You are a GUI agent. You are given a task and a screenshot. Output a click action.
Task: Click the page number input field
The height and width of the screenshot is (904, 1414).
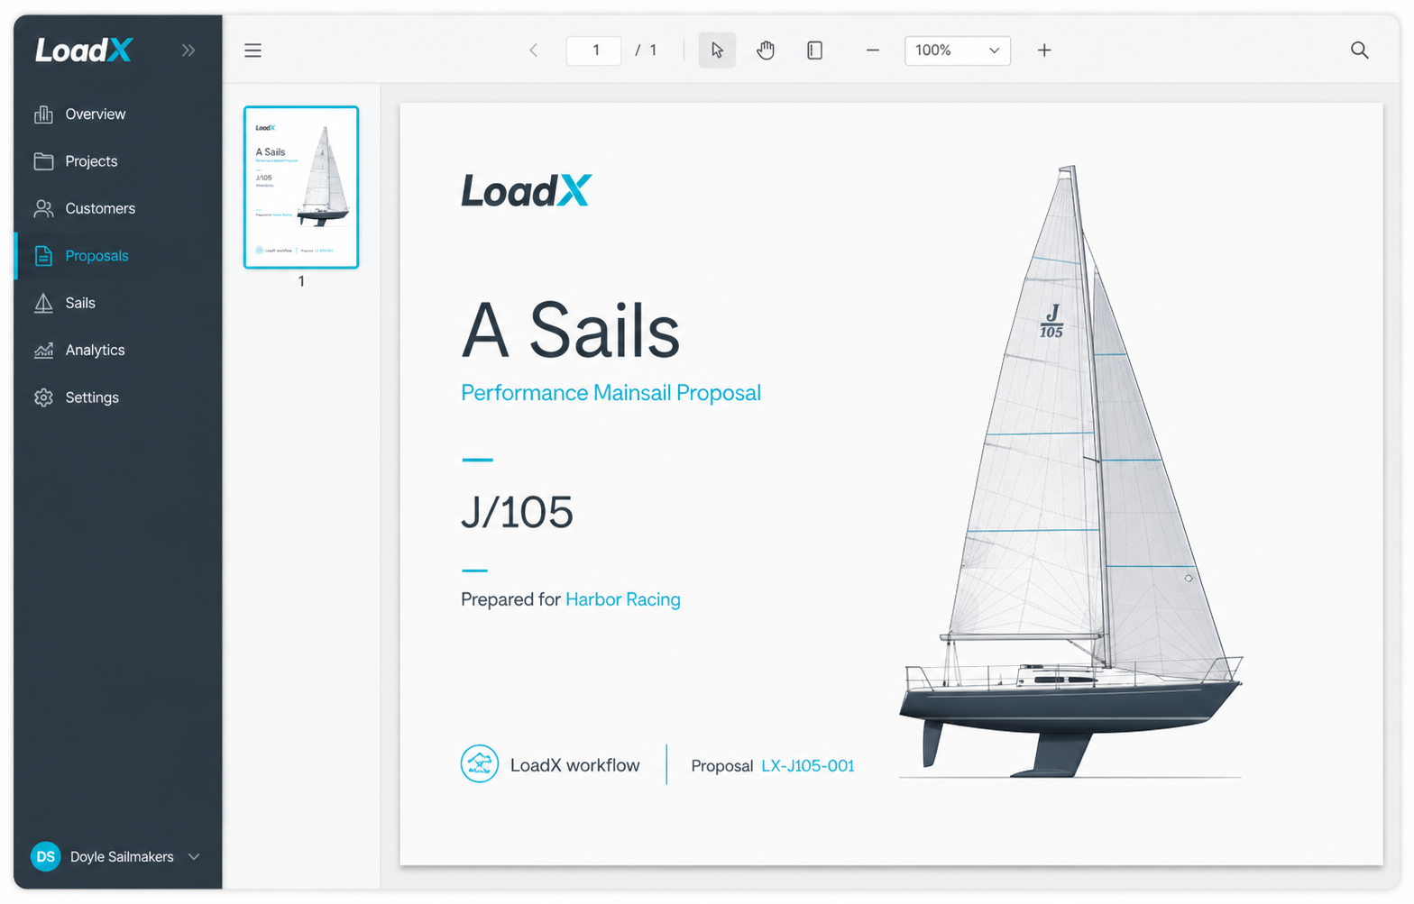click(x=593, y=50)
